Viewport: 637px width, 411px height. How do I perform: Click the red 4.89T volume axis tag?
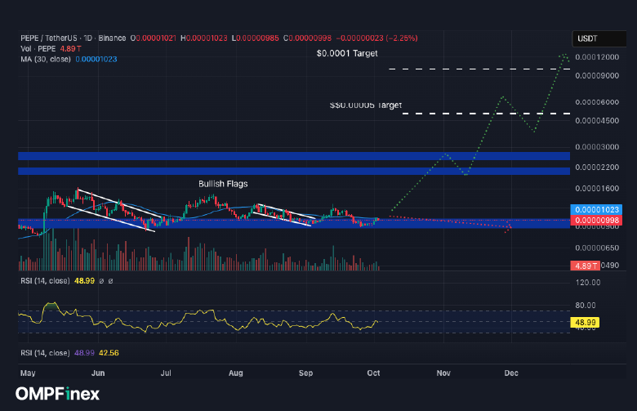(x=585, y=266)
